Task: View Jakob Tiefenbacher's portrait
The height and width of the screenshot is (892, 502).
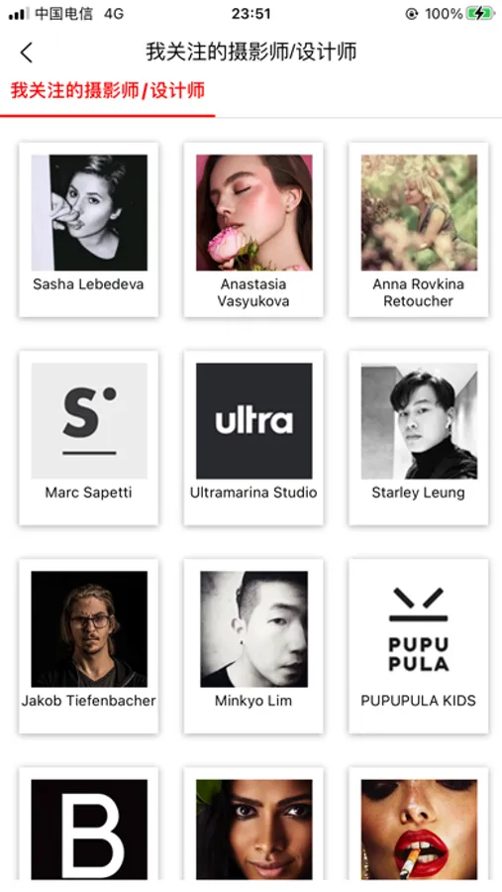Action: 89,628
